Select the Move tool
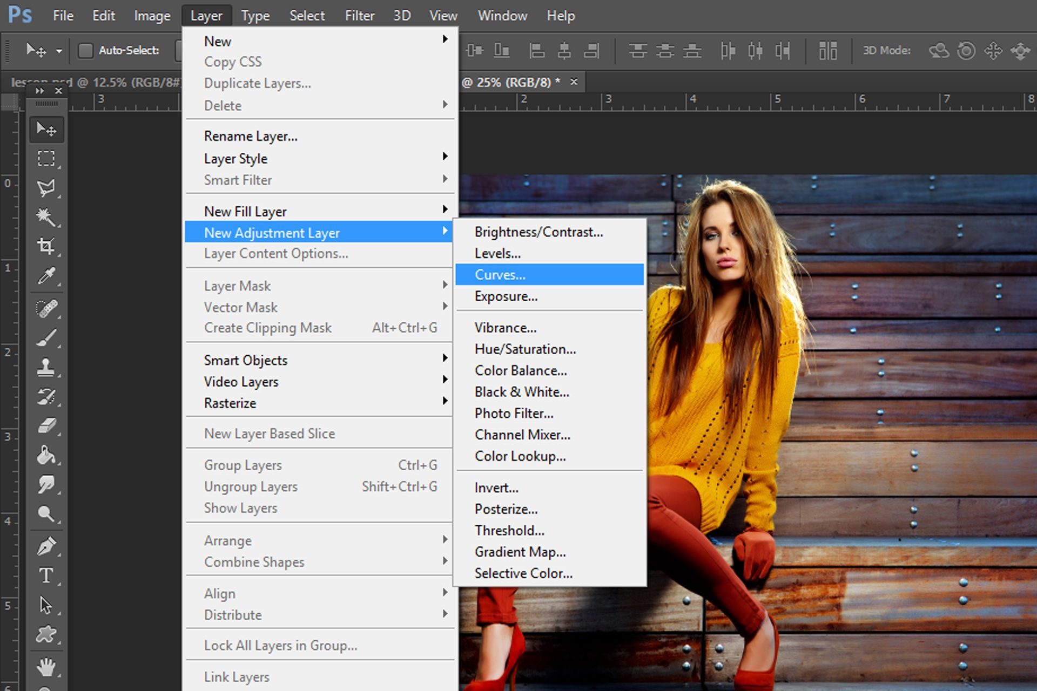The image size is (1037, 691). click(47, 130)
